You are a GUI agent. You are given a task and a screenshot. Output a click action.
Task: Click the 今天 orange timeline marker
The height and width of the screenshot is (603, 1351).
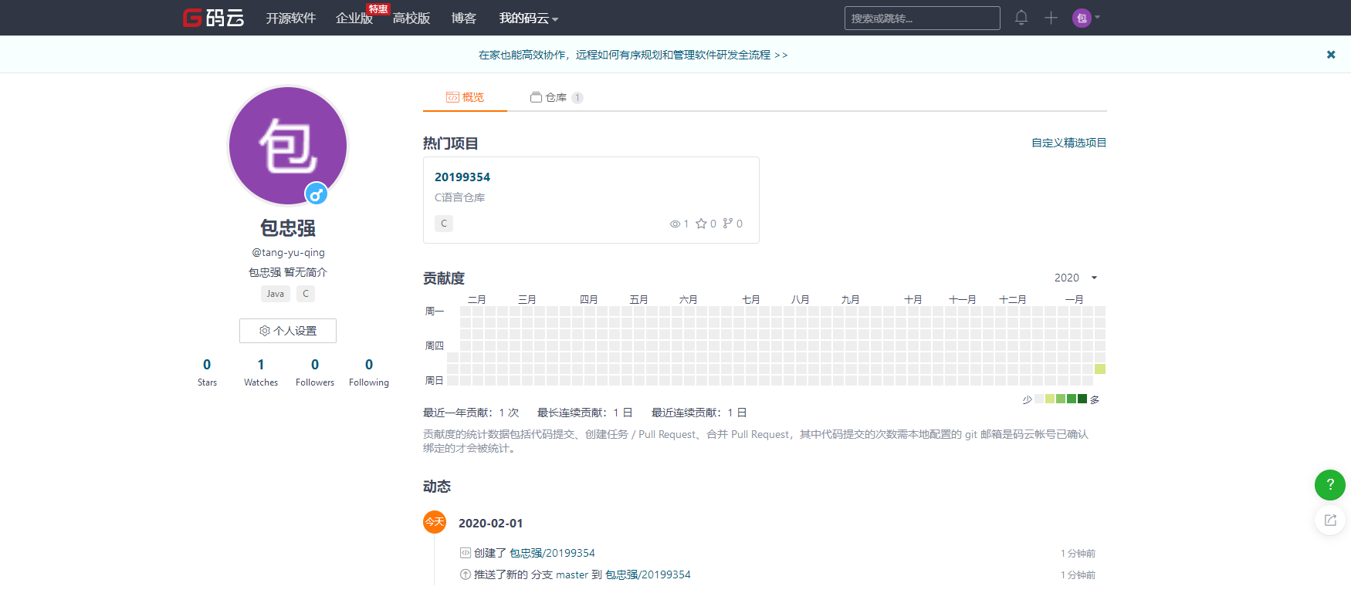[435, 522]
